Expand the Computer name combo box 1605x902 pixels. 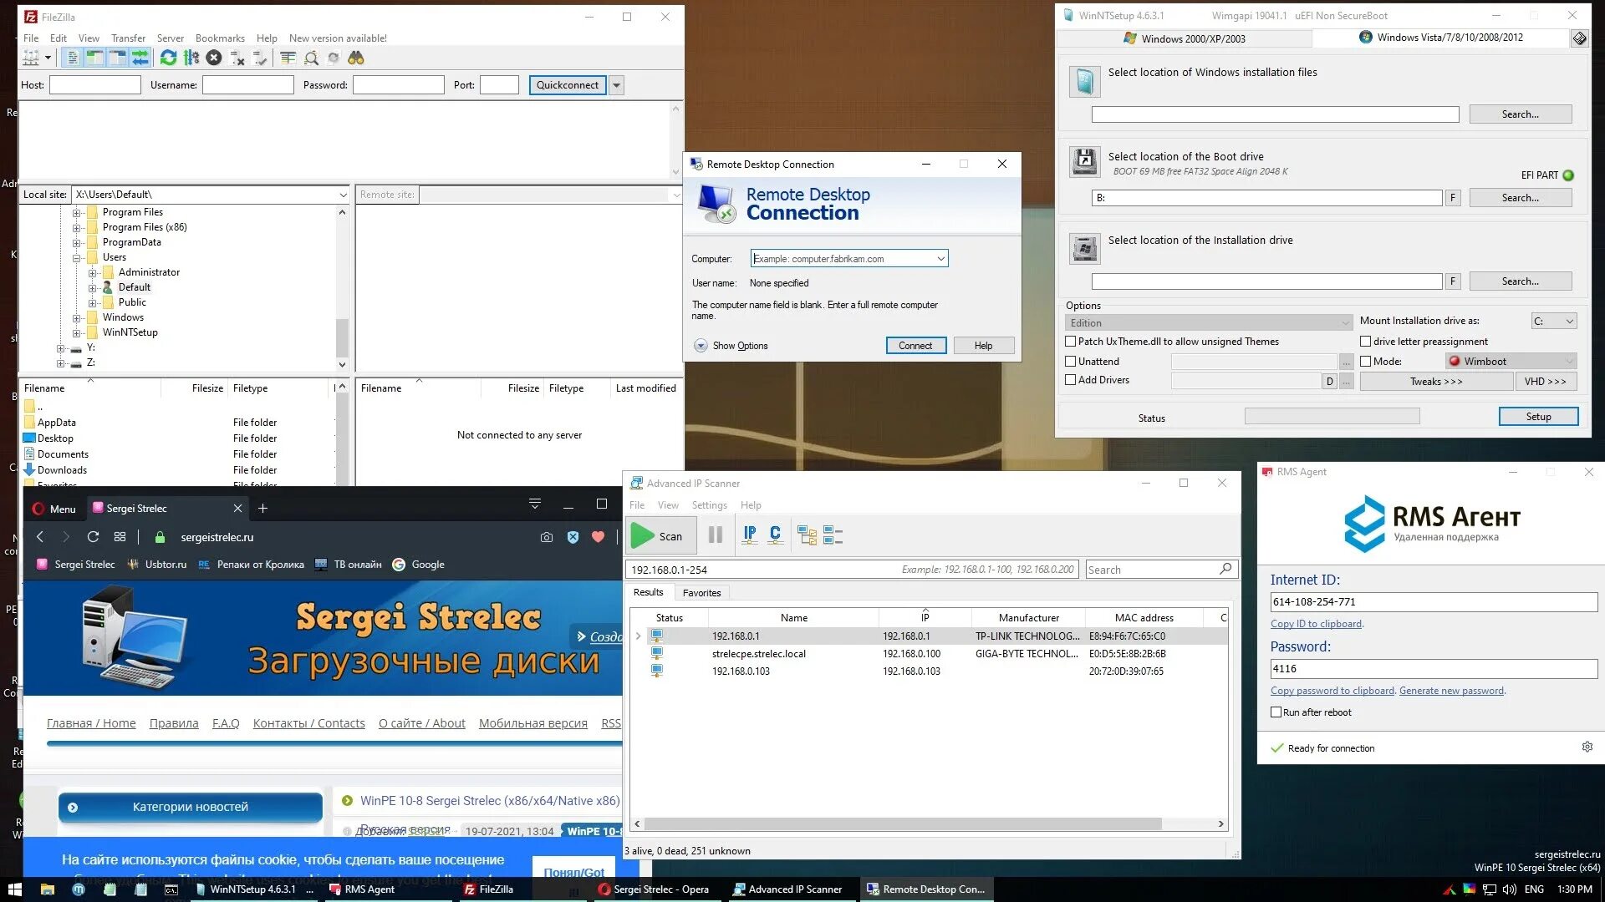940,259
